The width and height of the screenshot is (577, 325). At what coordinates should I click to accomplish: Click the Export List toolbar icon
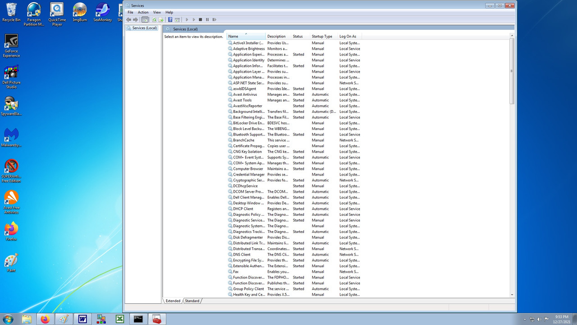point(161,20)
